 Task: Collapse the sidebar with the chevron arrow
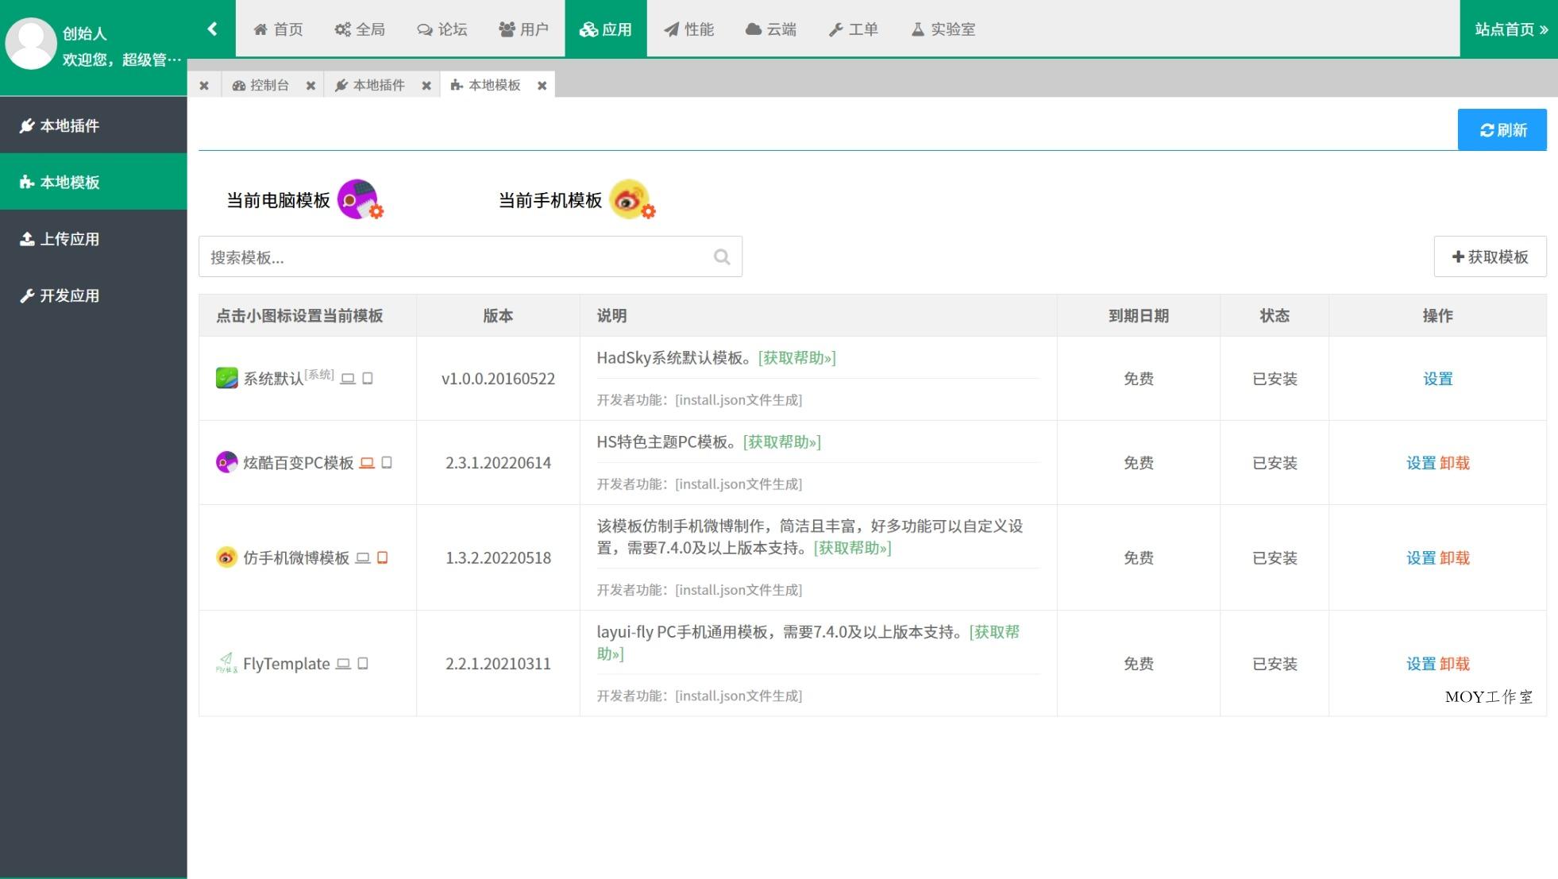212,28
